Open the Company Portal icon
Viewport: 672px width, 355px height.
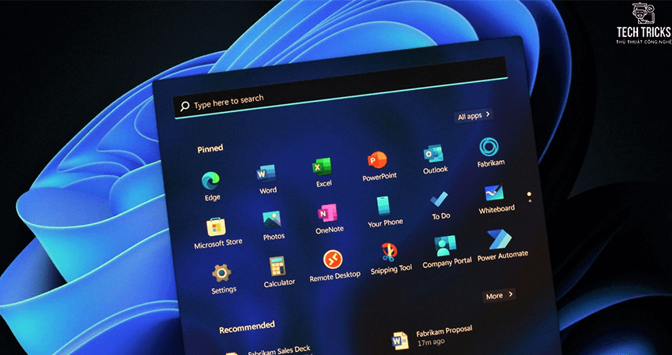[x=444, y=245]
